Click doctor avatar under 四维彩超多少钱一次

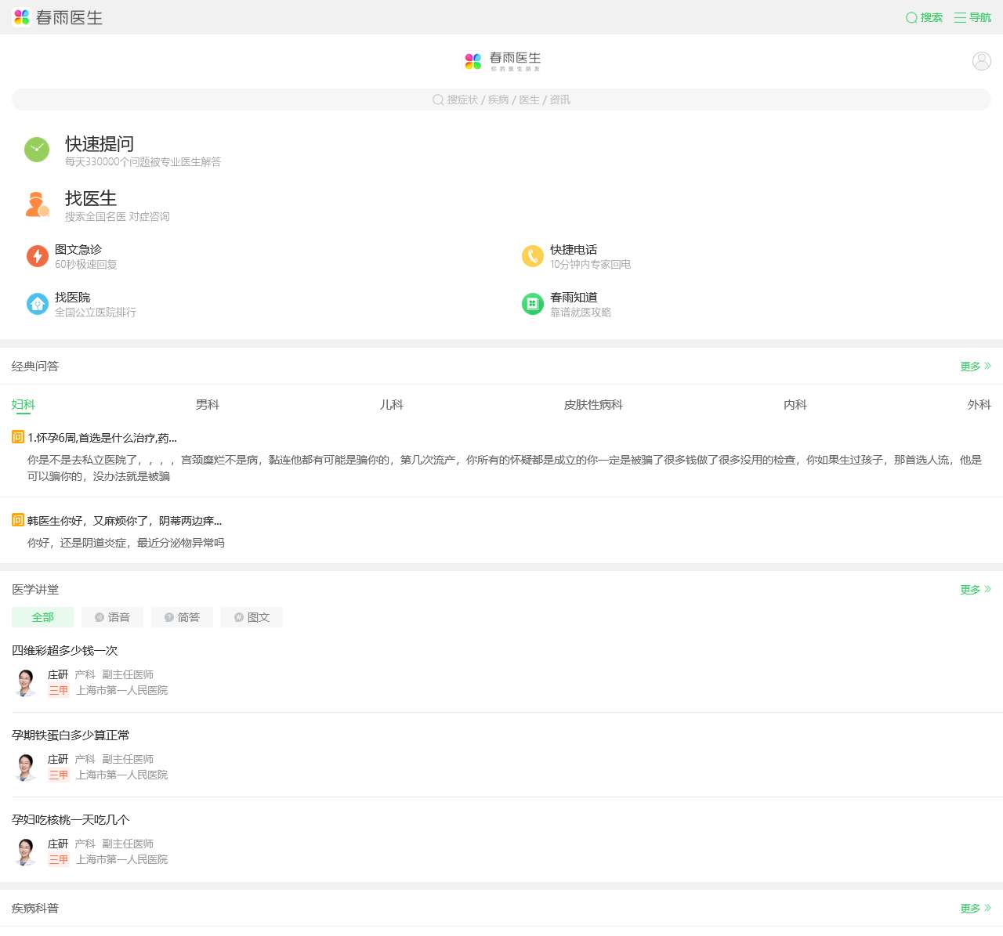(26, 682)
